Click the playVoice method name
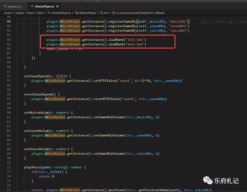247x192 pixels. pyautogui.click(x=32, y=167)
